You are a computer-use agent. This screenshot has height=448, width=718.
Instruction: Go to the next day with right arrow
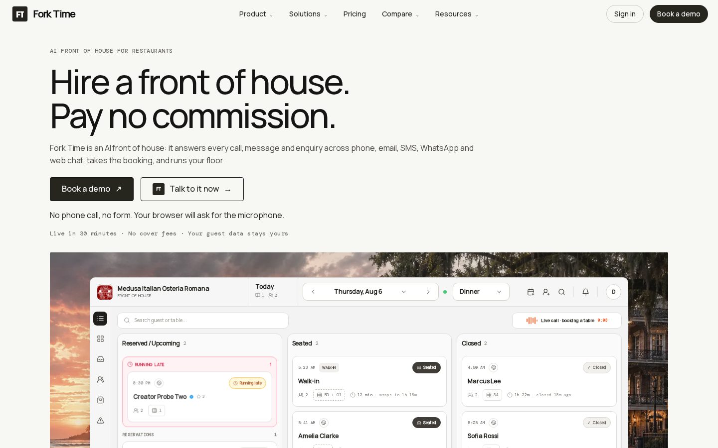428,292
